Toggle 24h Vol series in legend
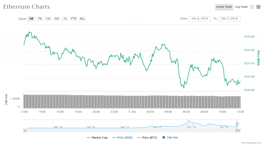Image resolution: width=266 pixels, height=146 pixels. click(170, 138)
